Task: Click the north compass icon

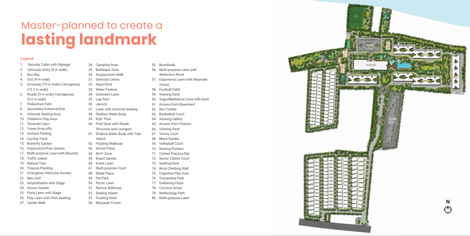Action: coord(448,209)
